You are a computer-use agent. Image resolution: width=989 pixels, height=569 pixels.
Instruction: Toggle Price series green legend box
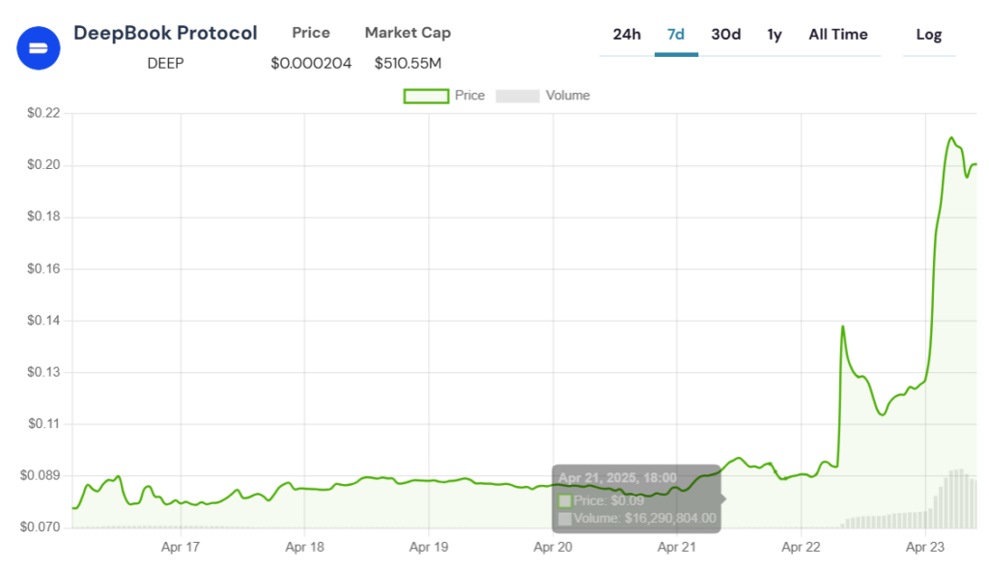pos(425,96)
